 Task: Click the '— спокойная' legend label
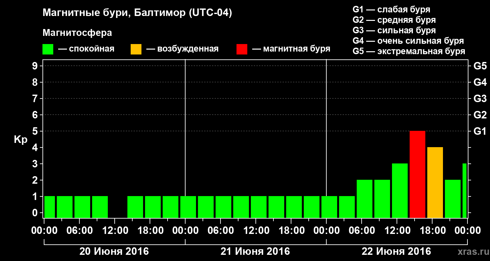pos(86,49)
